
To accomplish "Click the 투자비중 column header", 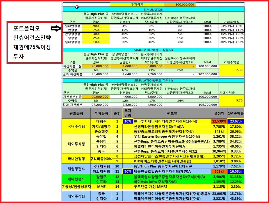I will coord(128,113).
